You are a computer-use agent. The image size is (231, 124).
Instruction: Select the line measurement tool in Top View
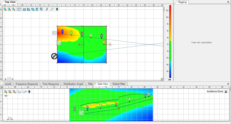pos(52,9)
